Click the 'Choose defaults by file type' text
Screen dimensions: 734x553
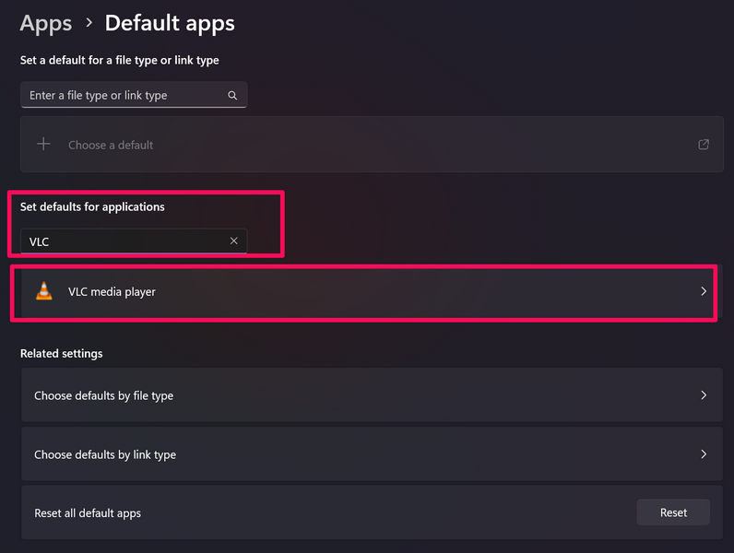(x=103, y=396)
